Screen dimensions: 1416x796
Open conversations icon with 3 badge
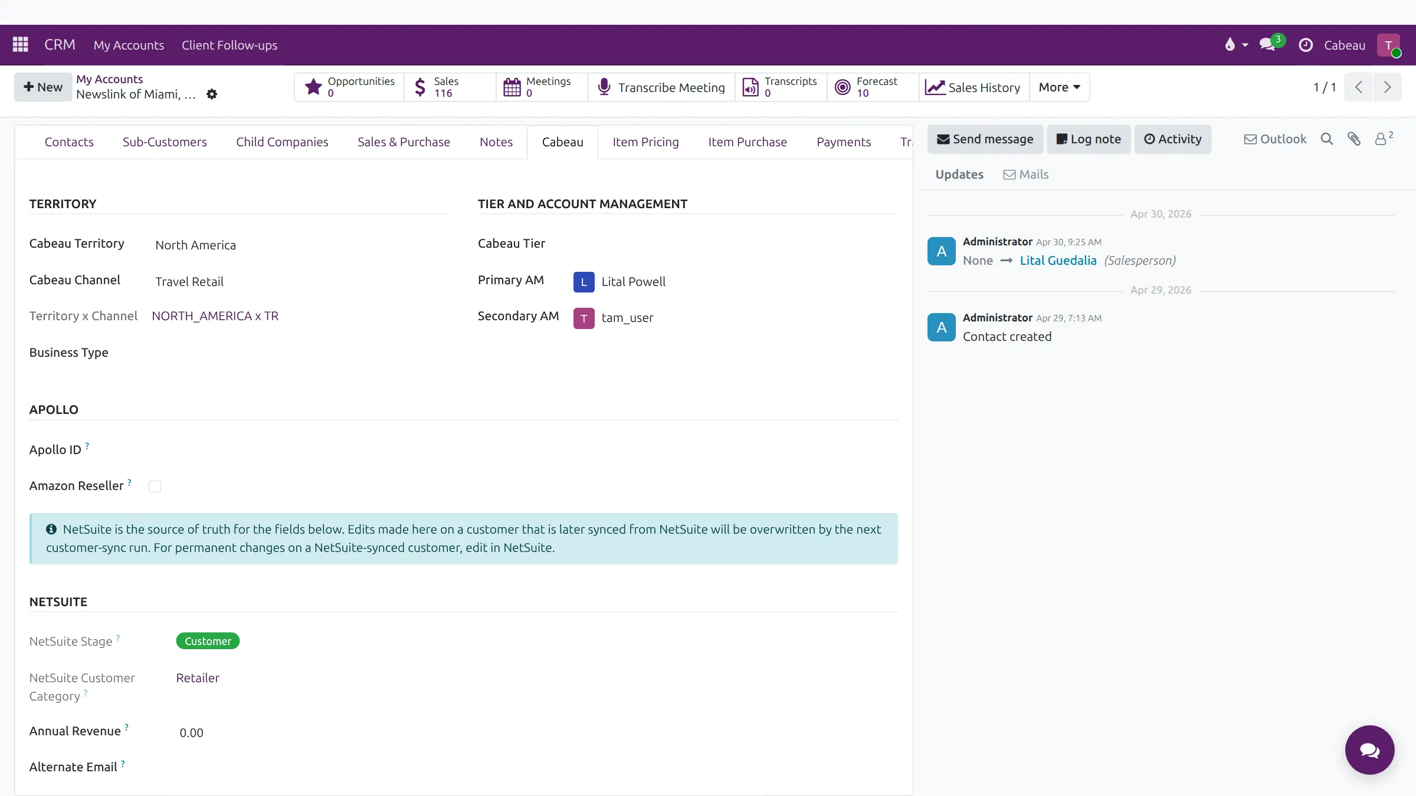[1271, 44]
